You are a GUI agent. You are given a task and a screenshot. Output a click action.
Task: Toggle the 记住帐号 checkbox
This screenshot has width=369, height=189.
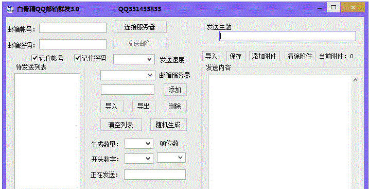click(35, 58)
